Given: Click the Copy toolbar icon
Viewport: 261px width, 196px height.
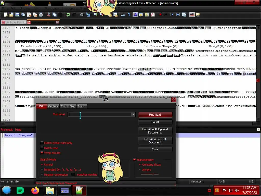Looking at the screenshot, I should coord(55,15).
